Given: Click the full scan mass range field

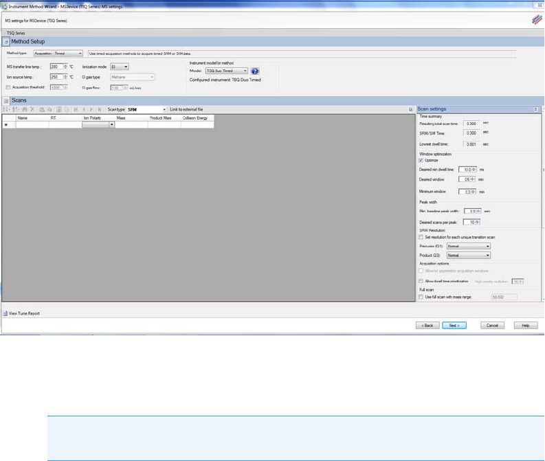Looking at the screenshot, I should tap(504, 297).
